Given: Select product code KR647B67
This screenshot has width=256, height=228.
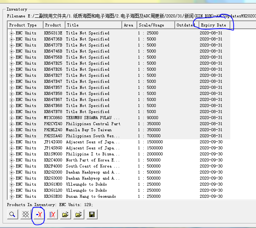Looking at the screenshot, I should coord(53,99).
